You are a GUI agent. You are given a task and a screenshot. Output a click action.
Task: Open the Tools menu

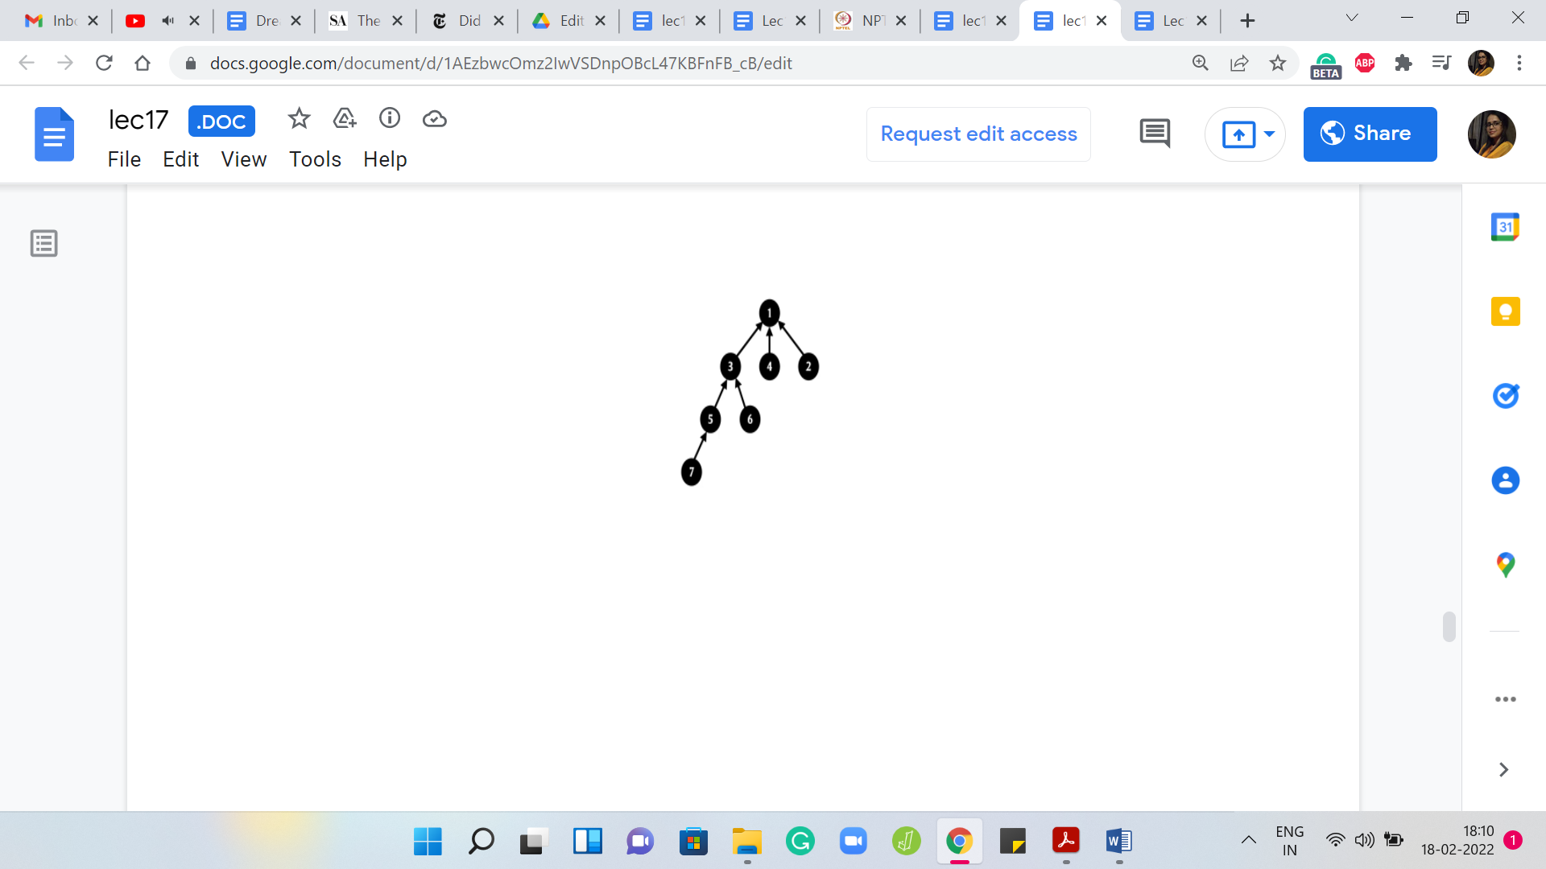click(x=315, y=159)
